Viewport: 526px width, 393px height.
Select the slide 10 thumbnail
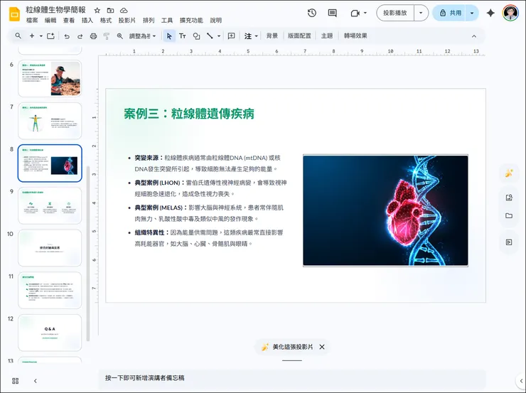pyautogui.click(x=50, y=247)
